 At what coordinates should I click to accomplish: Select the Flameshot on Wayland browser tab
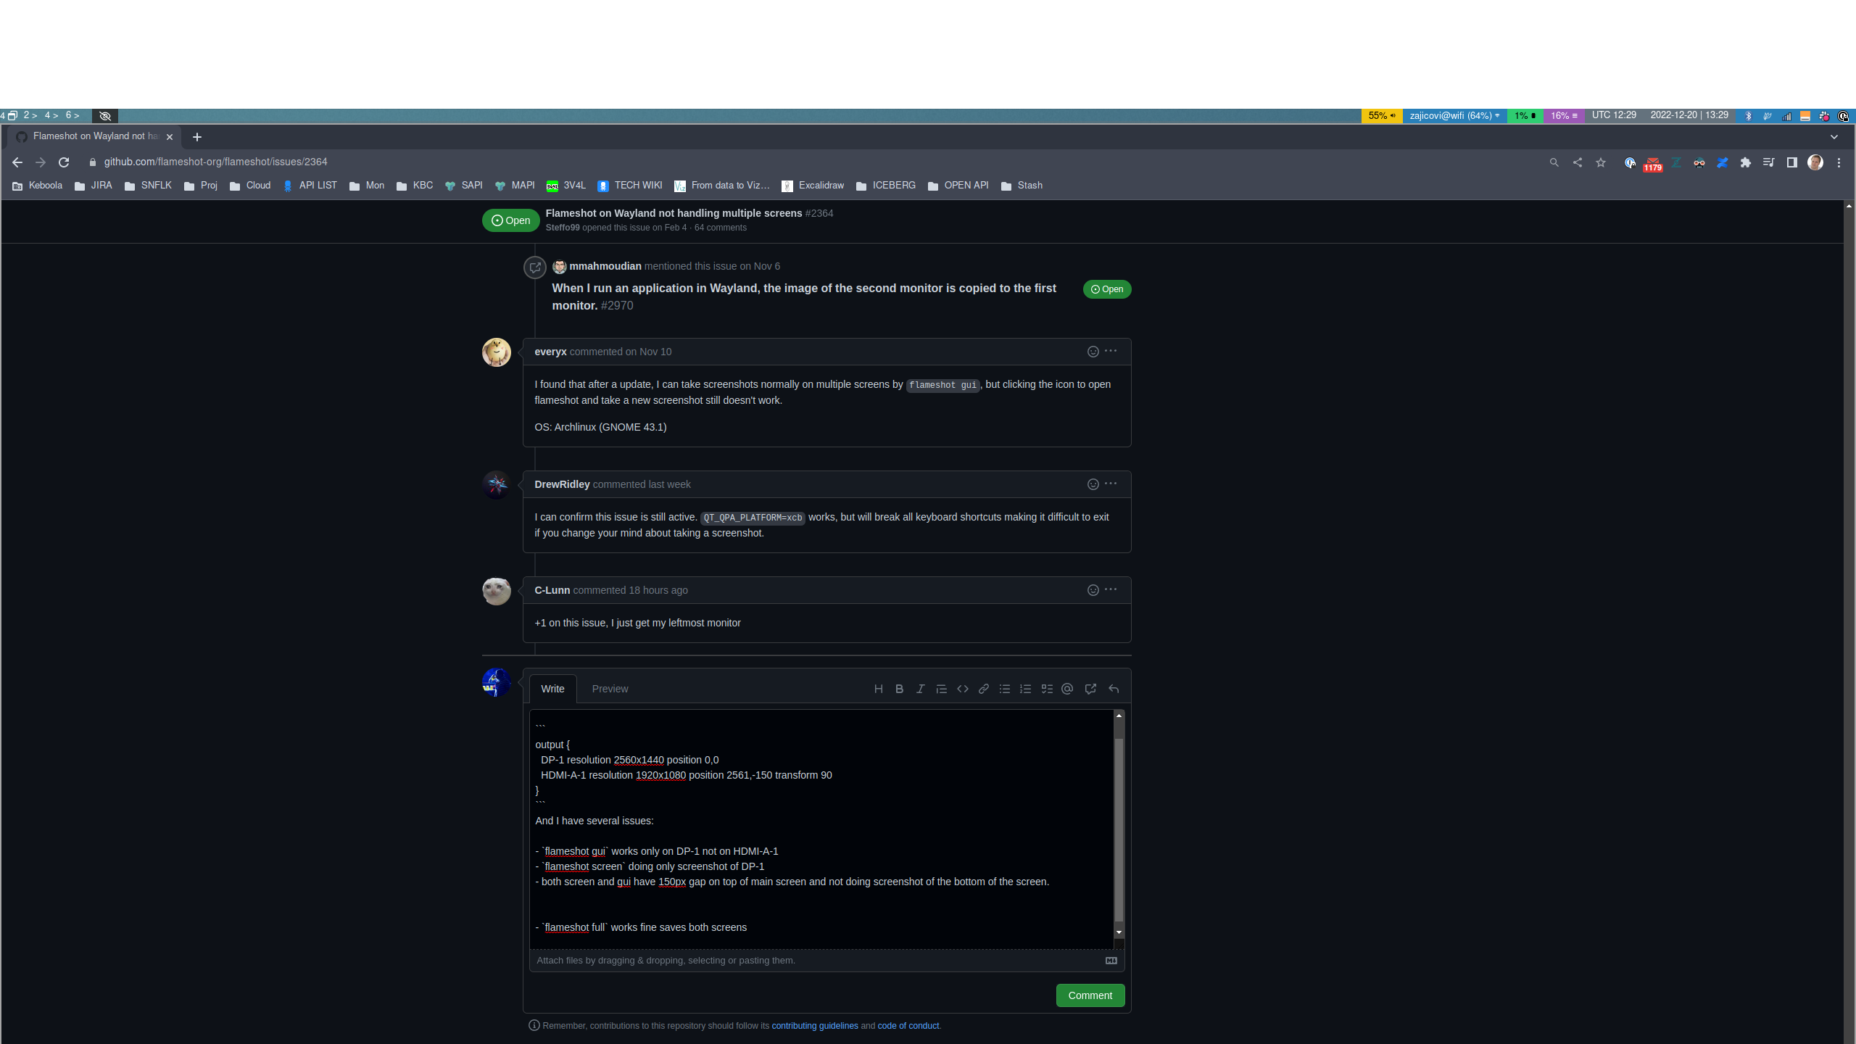point(91,136)
